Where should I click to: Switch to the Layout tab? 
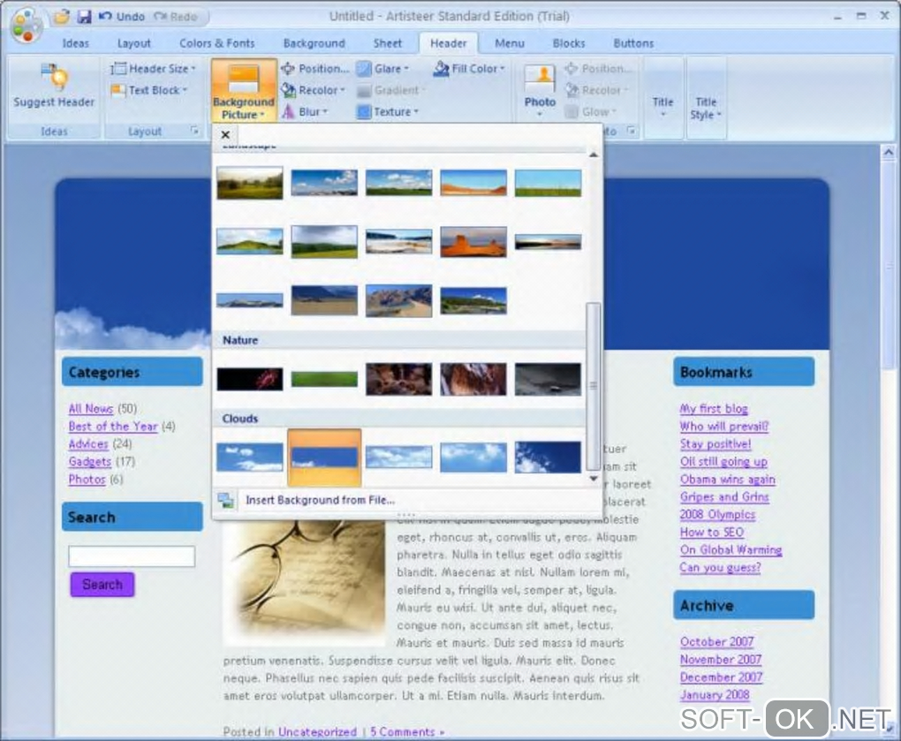coord(134,43)
